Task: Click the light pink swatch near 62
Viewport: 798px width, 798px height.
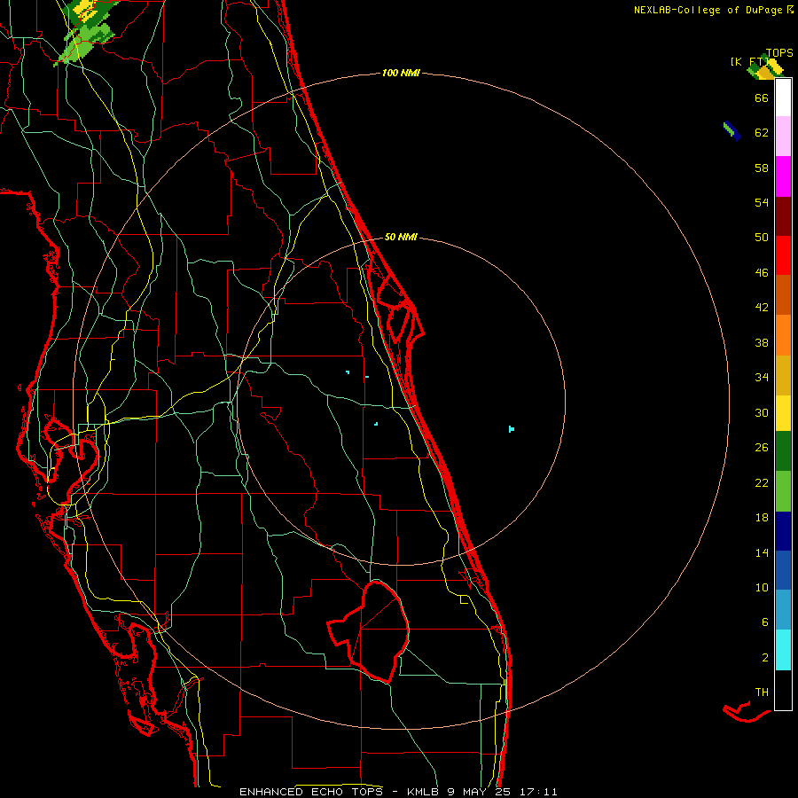Action: 783,136
